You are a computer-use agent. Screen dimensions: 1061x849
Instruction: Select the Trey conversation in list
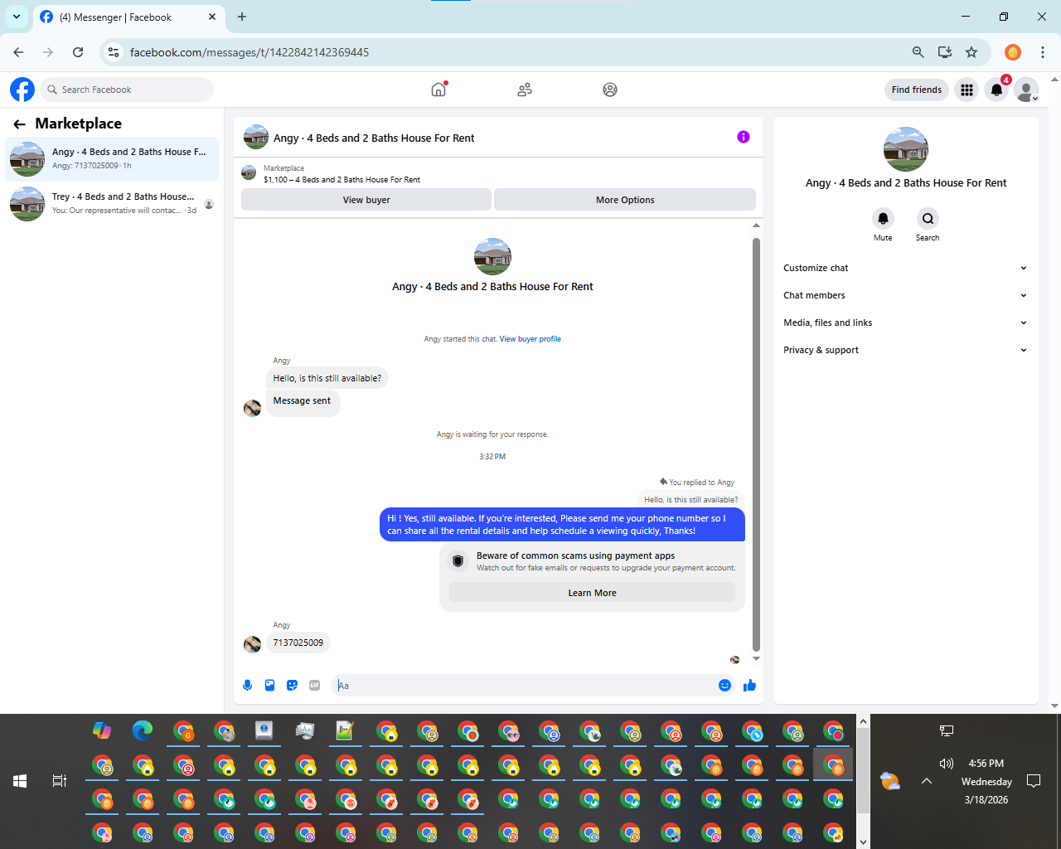(112, 203)
